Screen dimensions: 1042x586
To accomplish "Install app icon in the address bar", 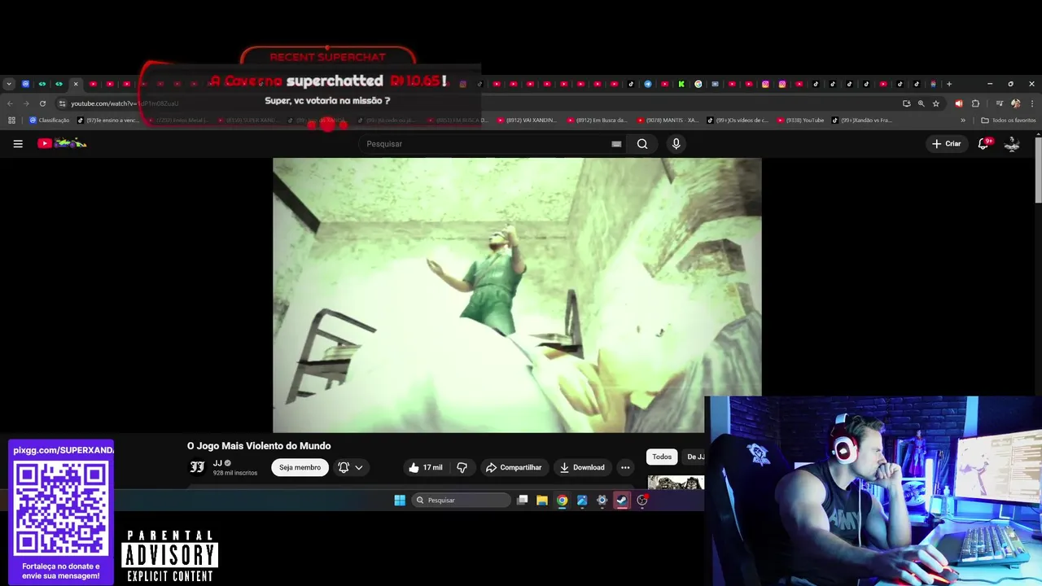I will tap(906, 103).
